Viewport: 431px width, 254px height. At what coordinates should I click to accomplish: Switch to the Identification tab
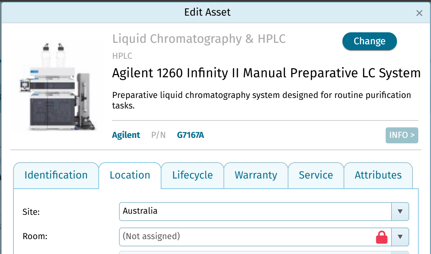click(x=56, y=175)
